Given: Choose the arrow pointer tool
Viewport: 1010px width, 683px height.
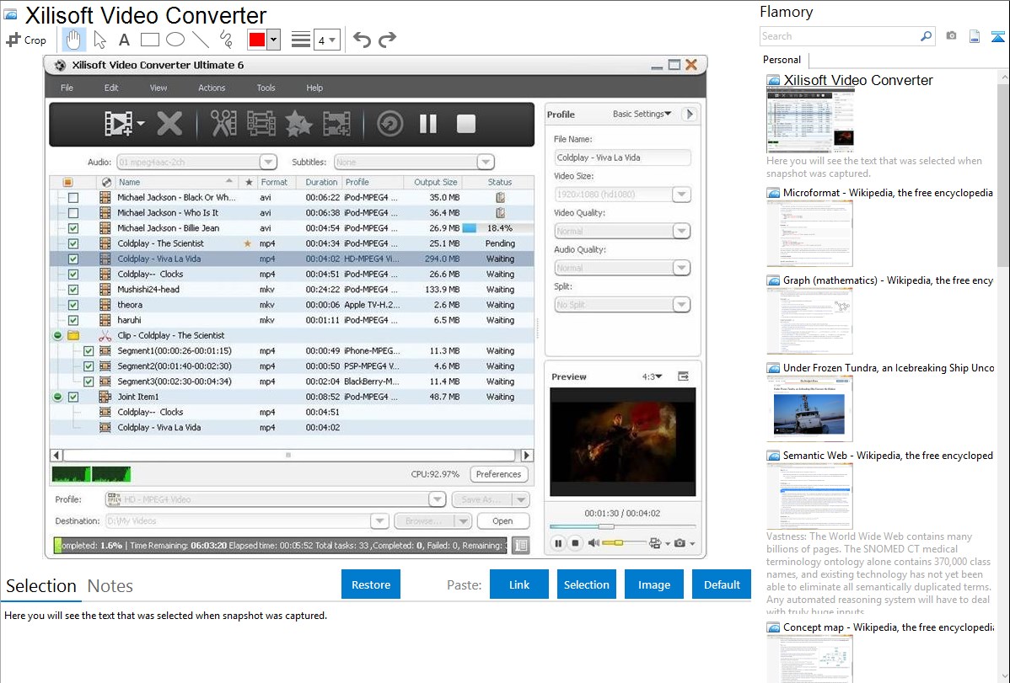Looking at the screenshot, I should [x=99, y=40].
